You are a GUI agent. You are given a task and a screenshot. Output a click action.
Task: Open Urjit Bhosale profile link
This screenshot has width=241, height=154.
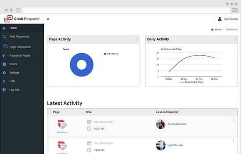(175, 145)
